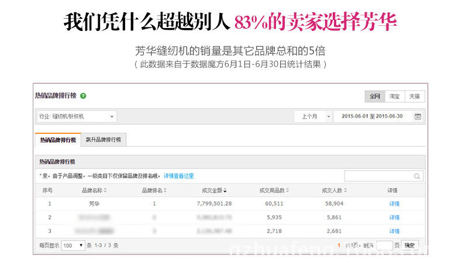Sort by 成交商品数 column arrows
Screen dimensions: 462x277
coord(287,191)
